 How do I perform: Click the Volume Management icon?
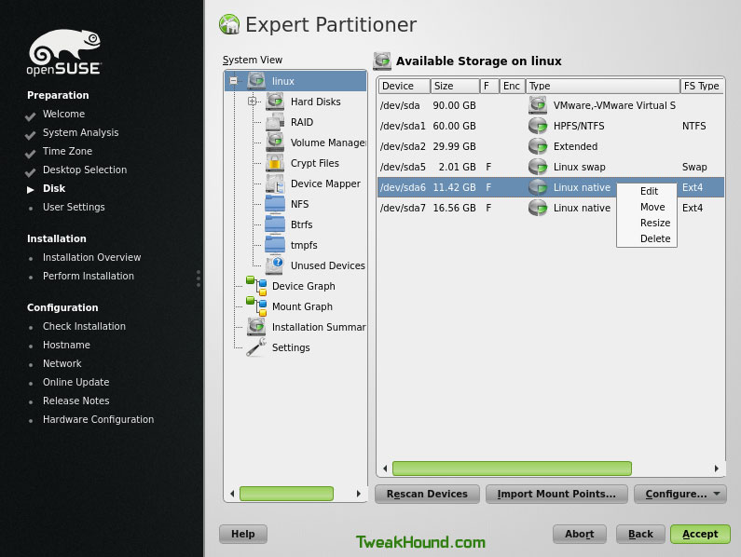click(x=275, y=143)
